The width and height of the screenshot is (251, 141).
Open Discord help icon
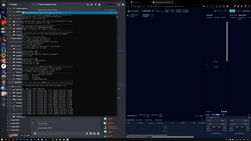tap(123, 4)
